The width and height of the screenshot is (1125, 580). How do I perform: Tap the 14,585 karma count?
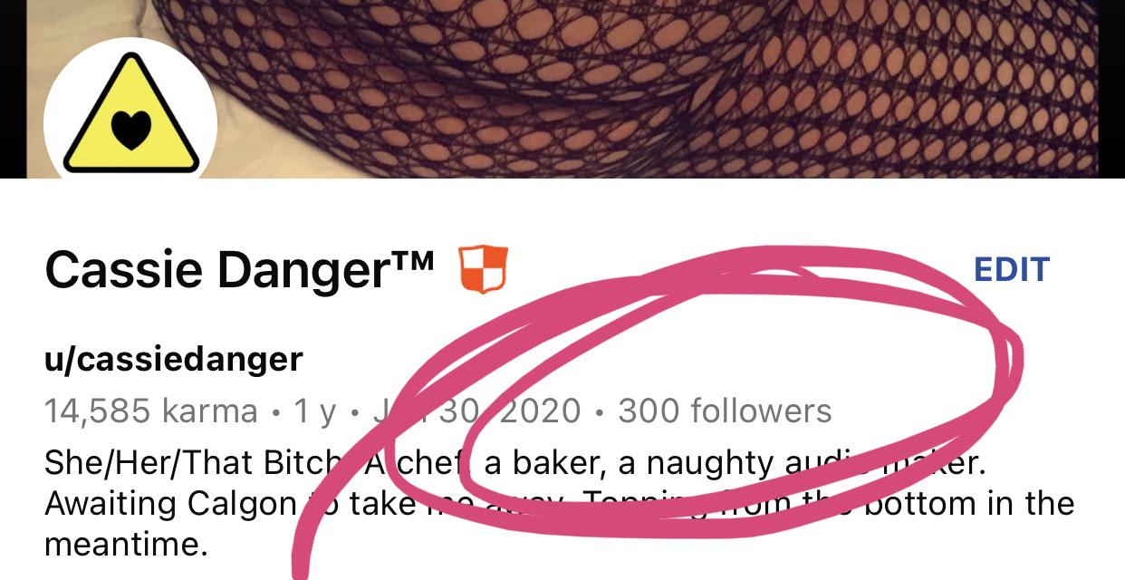[150, 411]
